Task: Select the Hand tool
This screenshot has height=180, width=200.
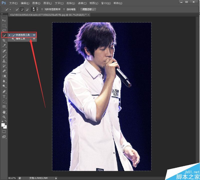Action: pyautogui.click(x=4, y=112)
